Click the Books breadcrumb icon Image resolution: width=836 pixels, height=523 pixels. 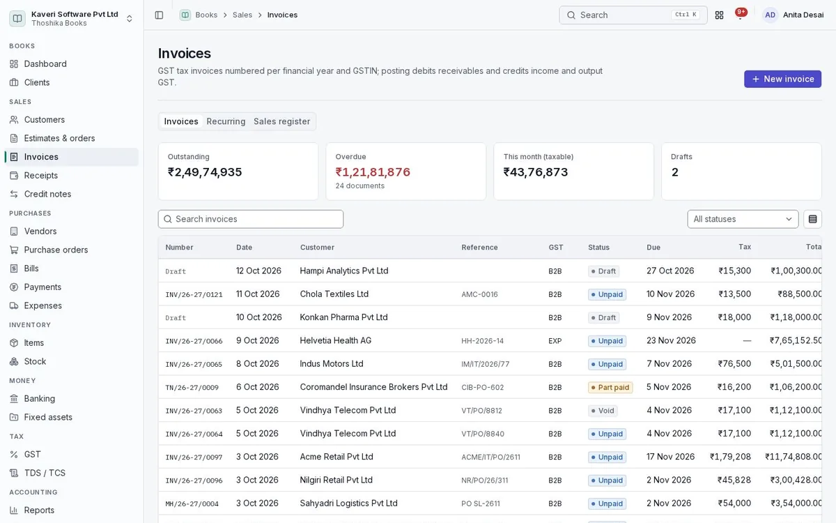click(185, 15)
